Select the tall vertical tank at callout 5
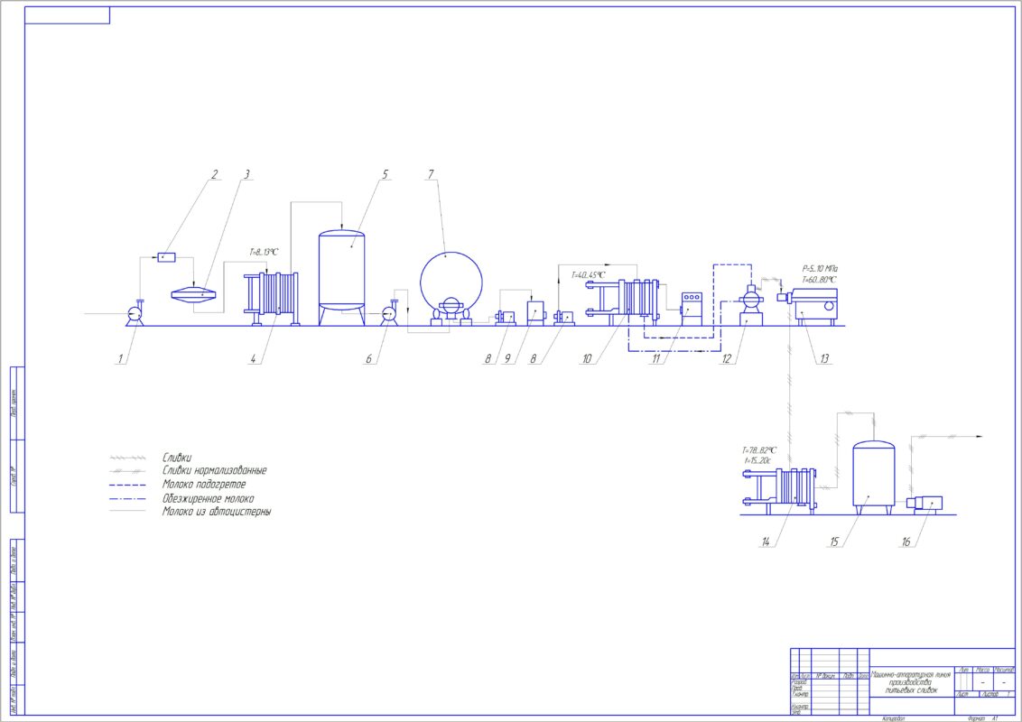Viewport: 1022px width, 722px height. (x=341, y=277)
